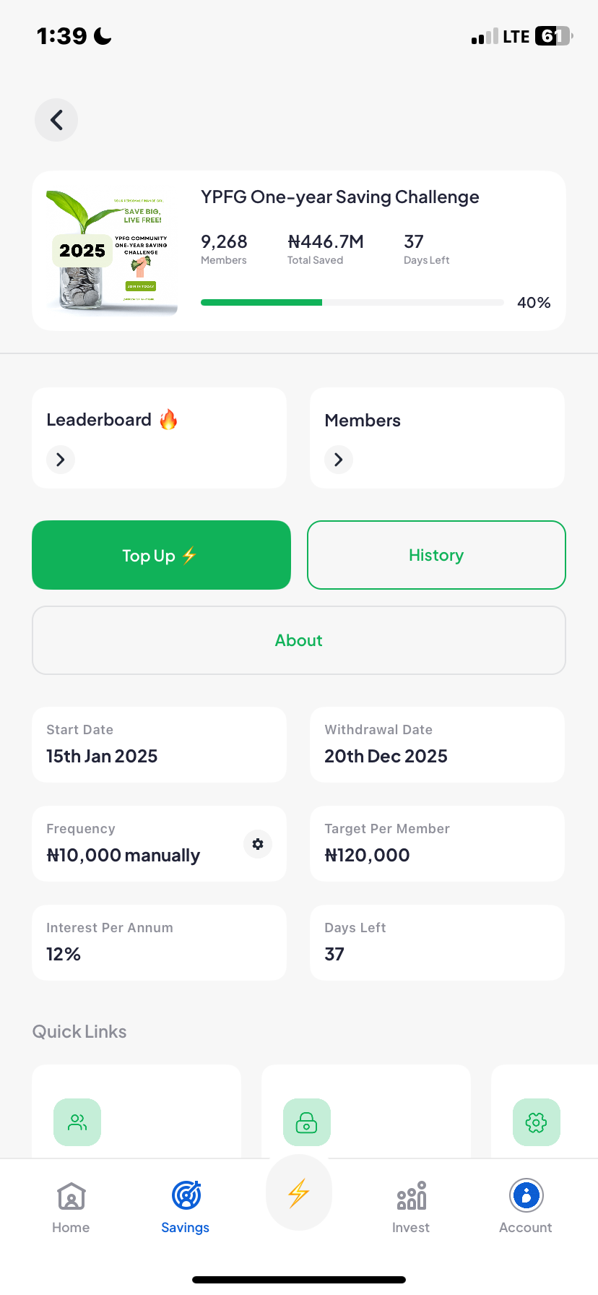Open the History button
This screenshot has height=1295, width=598.
[x=436, y=555]
